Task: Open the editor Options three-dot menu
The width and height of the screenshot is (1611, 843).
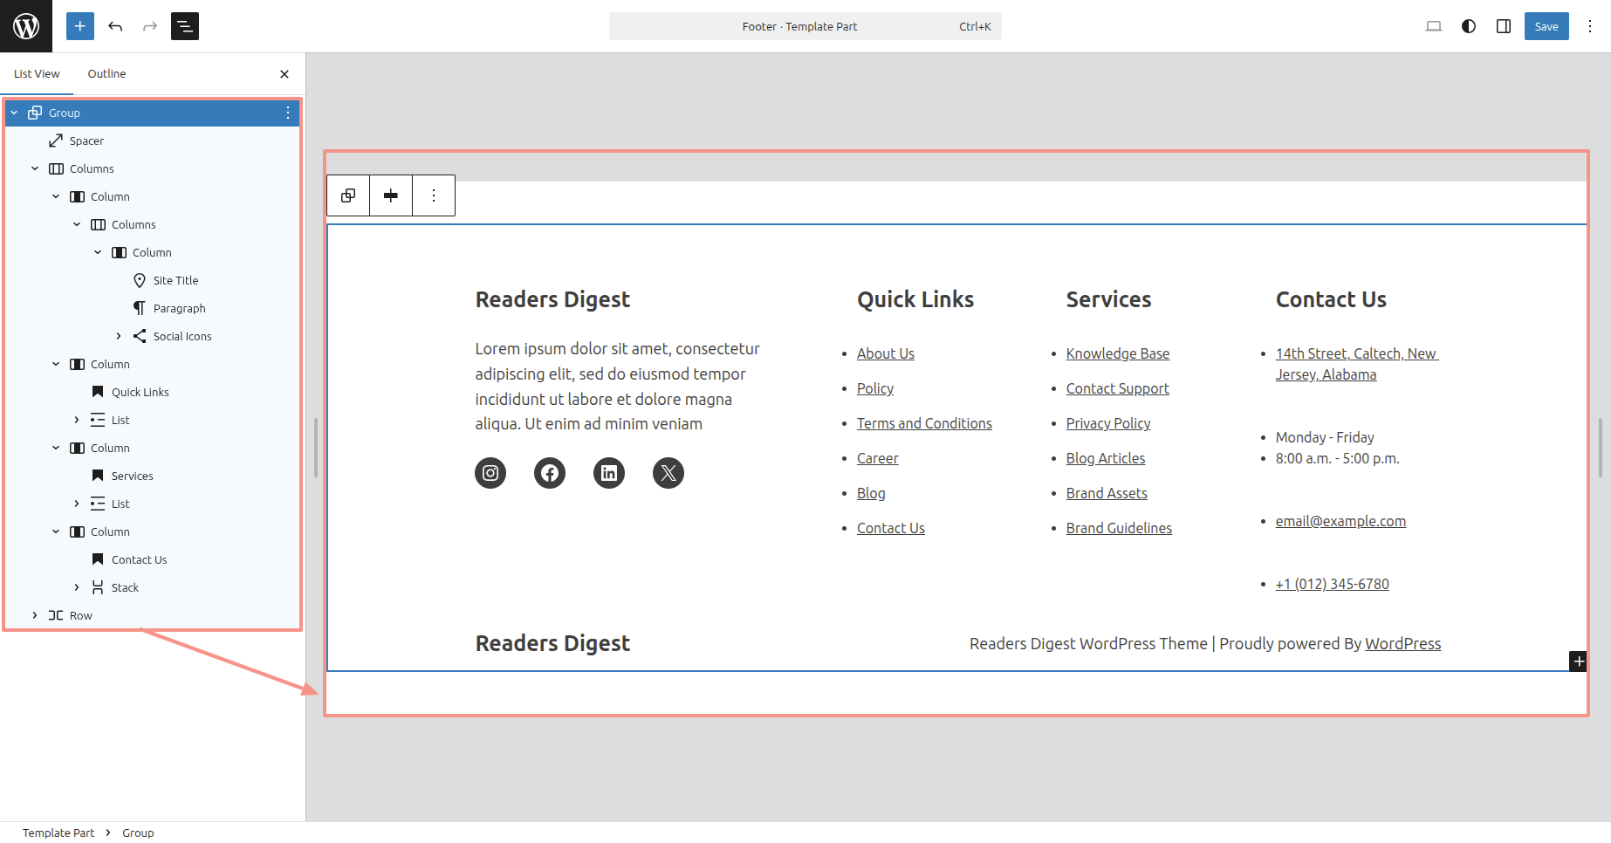Action: click(1590, 26)
